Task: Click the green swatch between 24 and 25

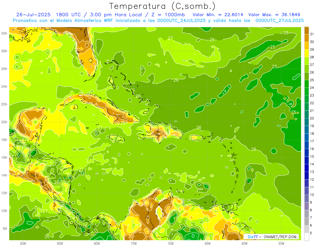Action: [x=307, y=84]
